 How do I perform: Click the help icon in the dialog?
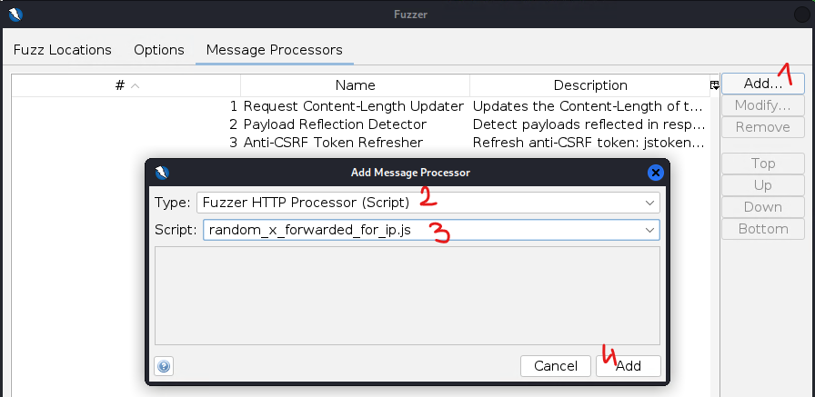click(165, 366)
